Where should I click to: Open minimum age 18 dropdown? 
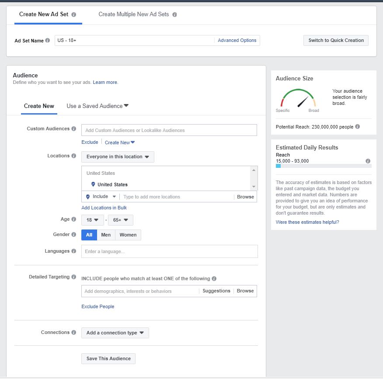click(x=93, y=220)
